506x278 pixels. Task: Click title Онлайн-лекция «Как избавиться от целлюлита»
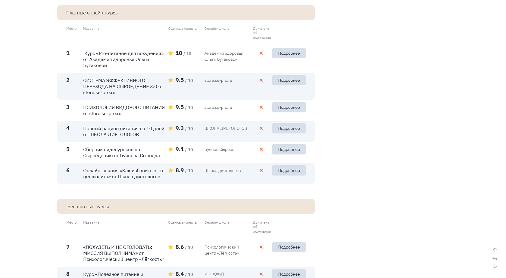click(x=123, y=173)
